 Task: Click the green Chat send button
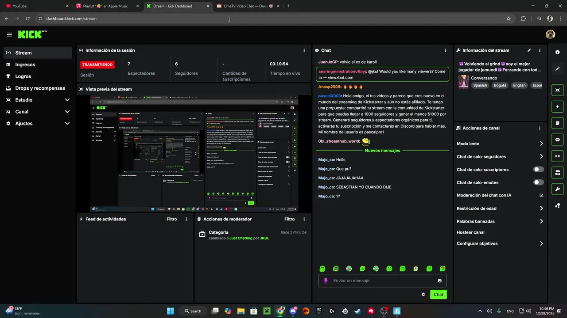pyautogui.click(x=438, y=295)
